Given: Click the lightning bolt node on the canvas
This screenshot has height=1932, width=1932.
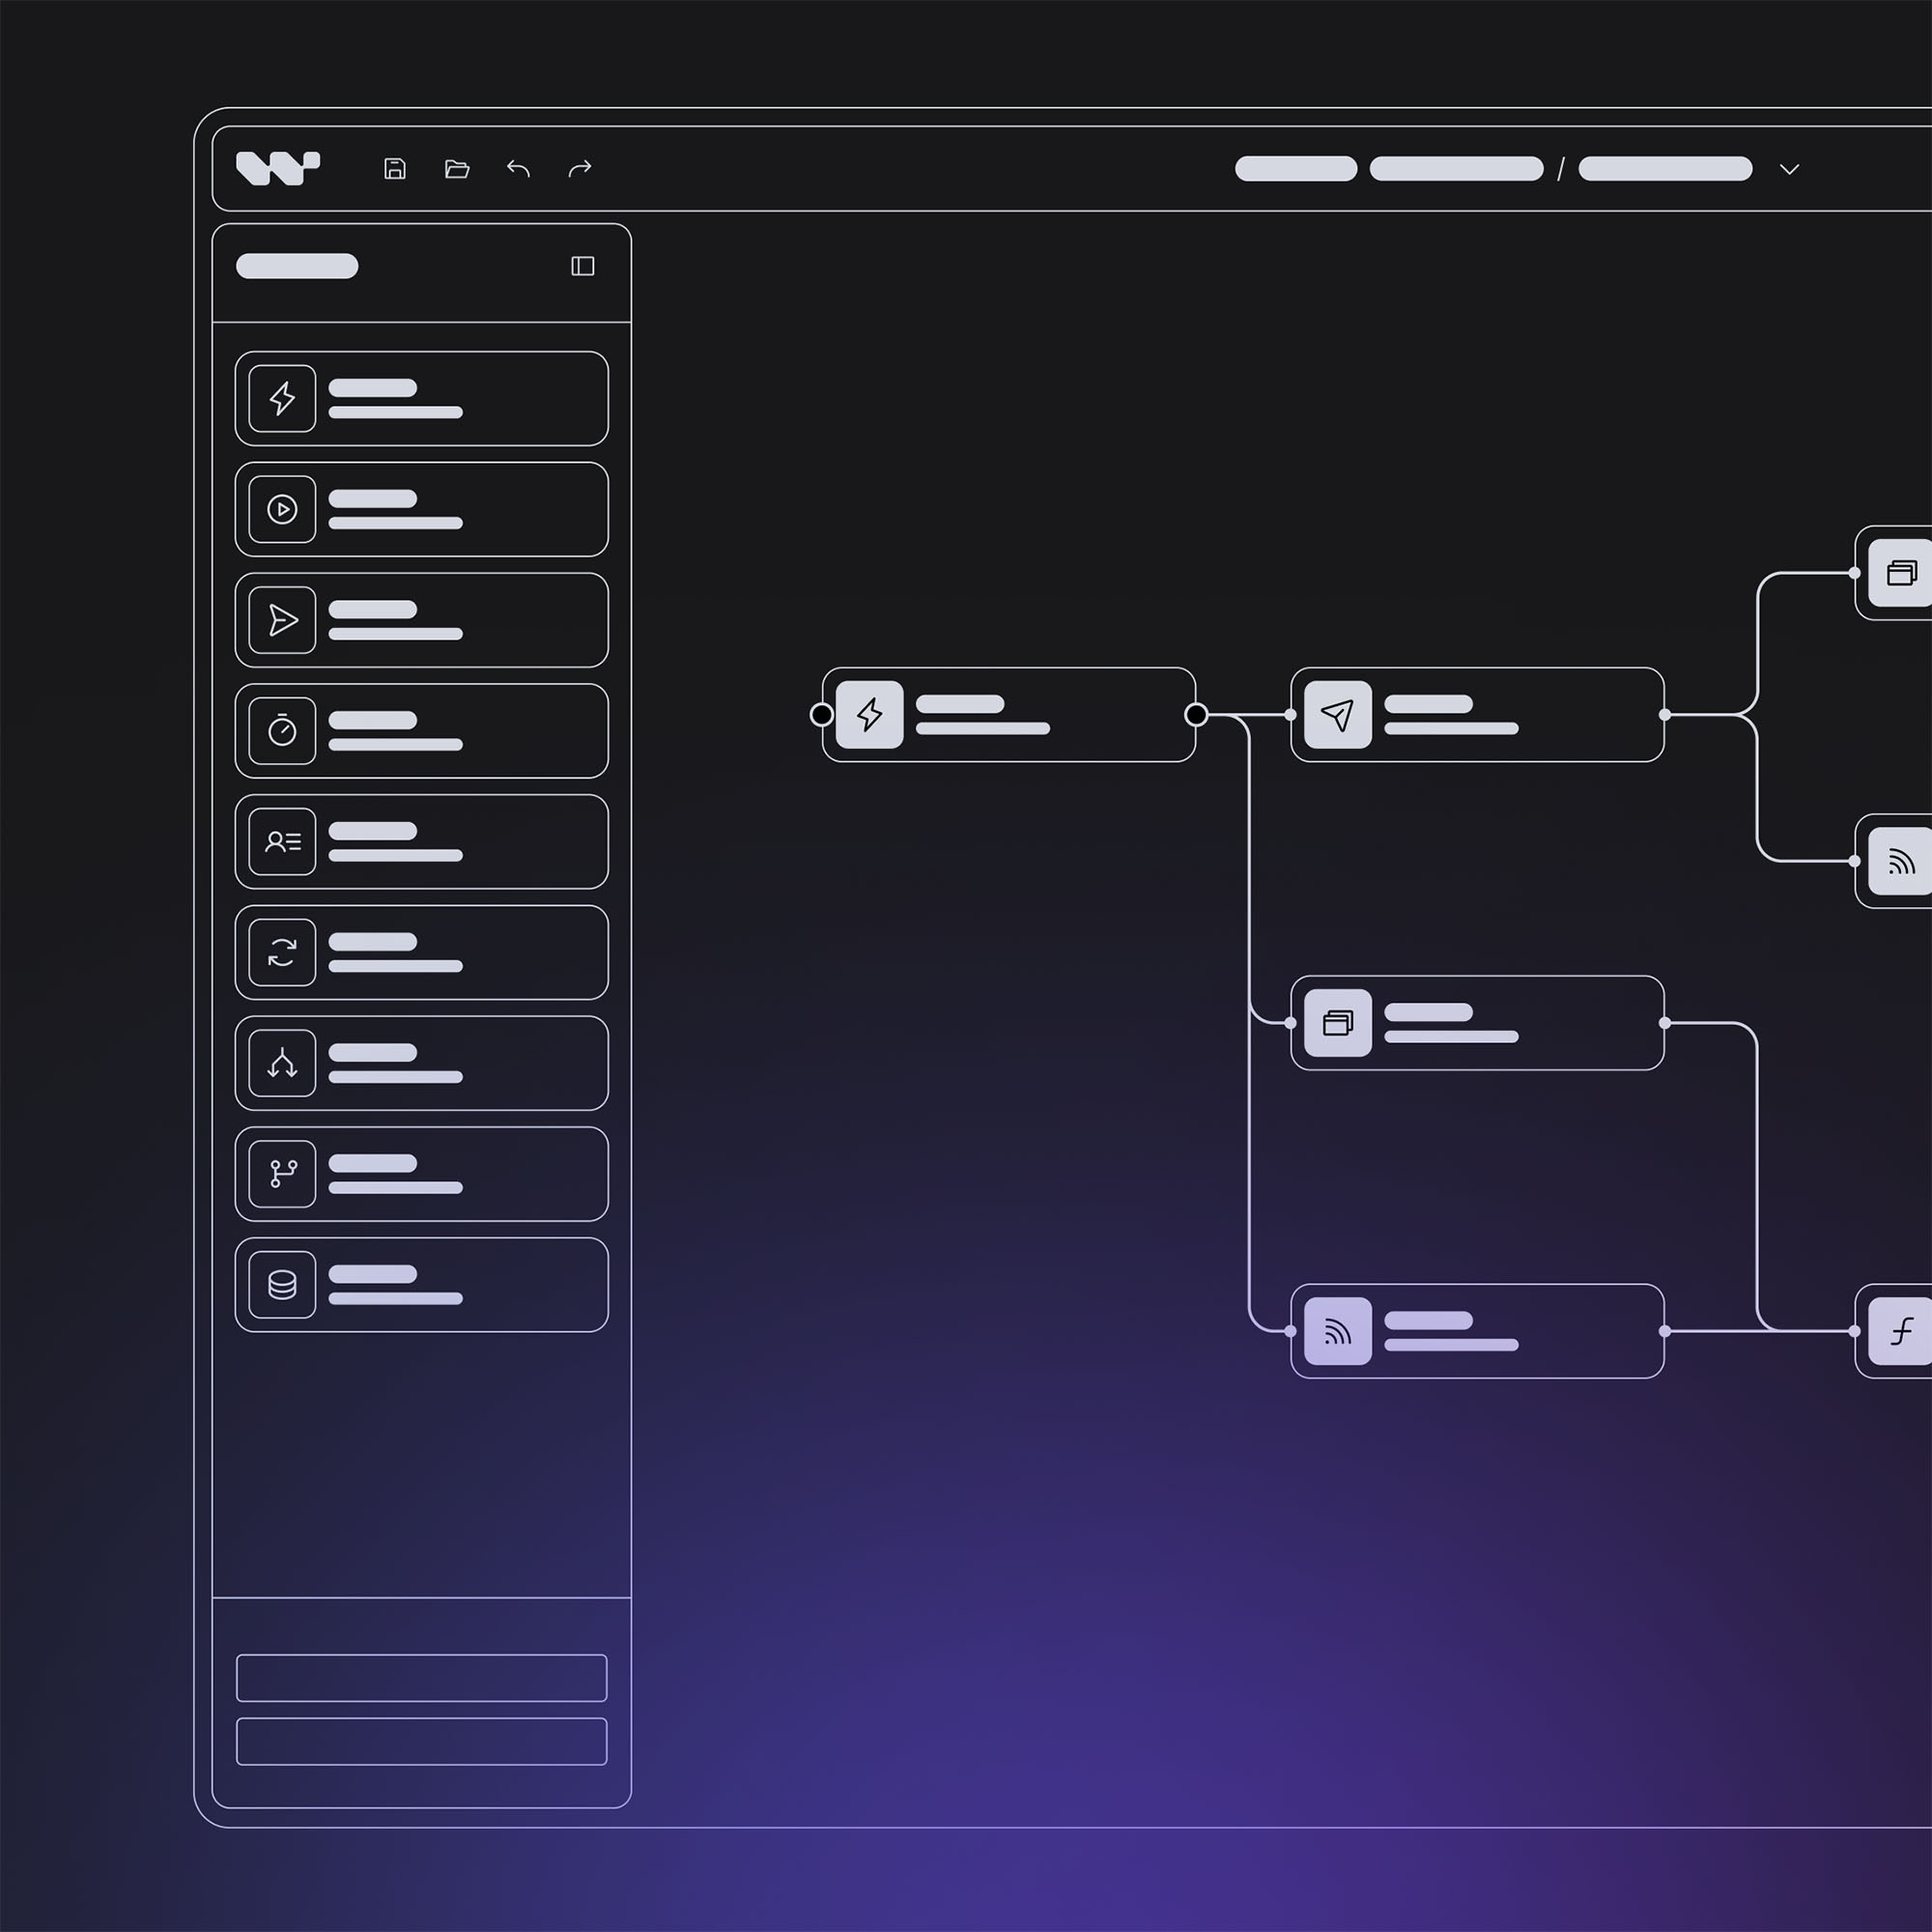Looking at the screenshot, I should (x=1009, y=714).
